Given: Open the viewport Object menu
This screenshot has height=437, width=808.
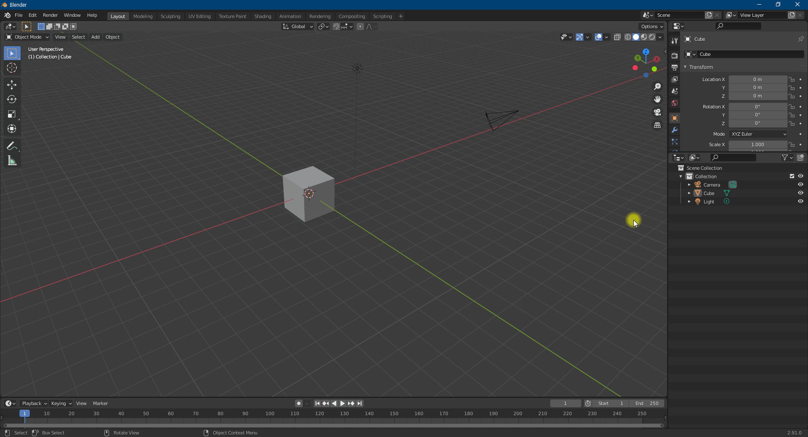Looking at the screenshot, I should [113, 37].
